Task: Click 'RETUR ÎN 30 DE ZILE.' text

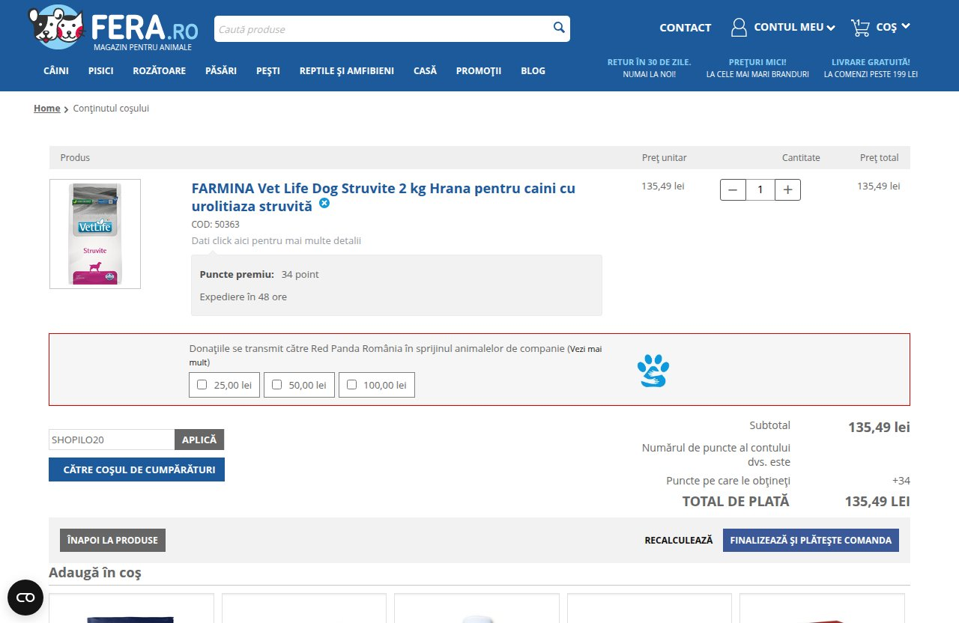Action: pos(650,62)
